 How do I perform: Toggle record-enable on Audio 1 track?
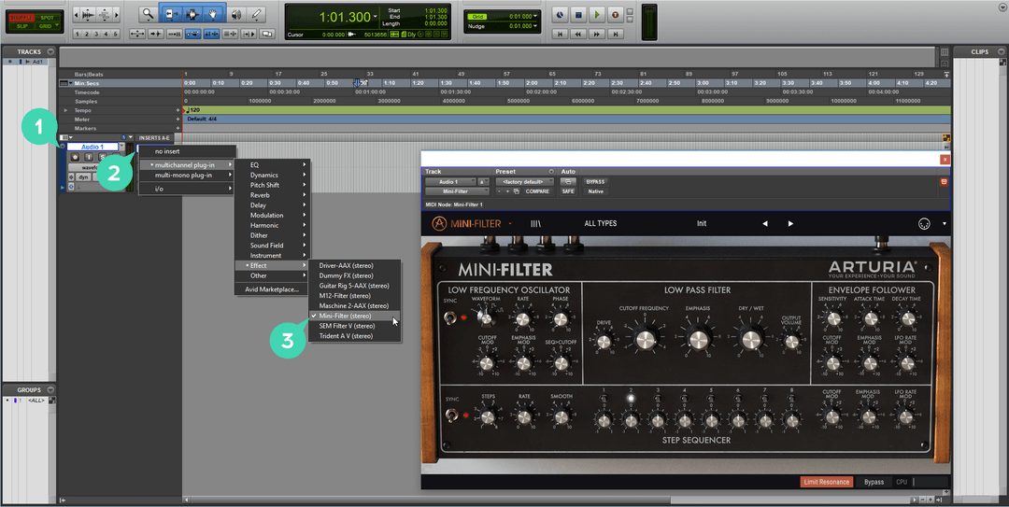76,157
